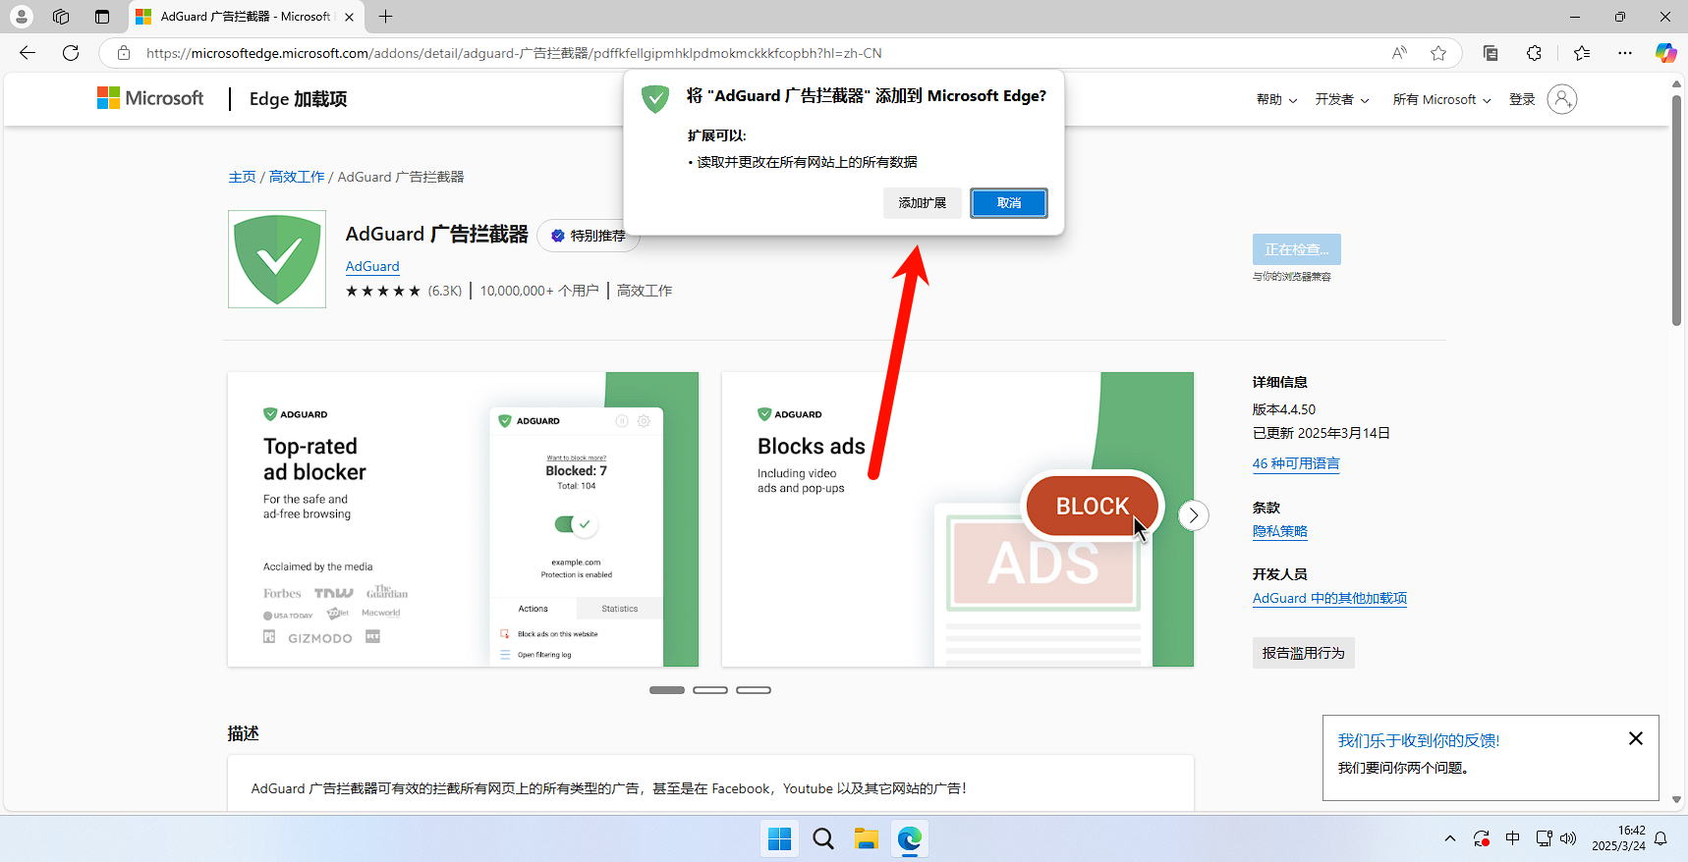Open the workspaces icon in the title bar

pyautogui.click(x=61, y=17)
